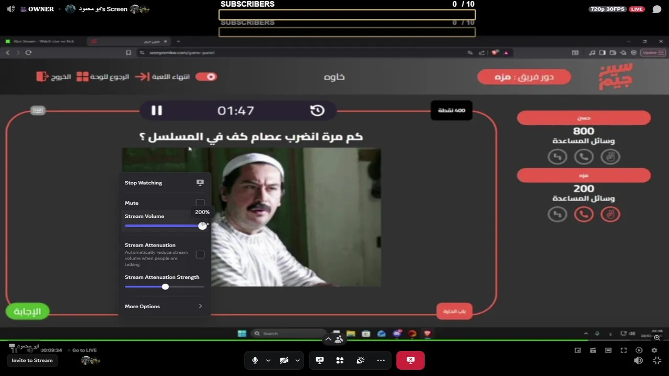Image resolution: width=669 pixels, height=376 pixels.
Task: Switch to the Kick stream browser tab
Action: [x=42, y=41]
